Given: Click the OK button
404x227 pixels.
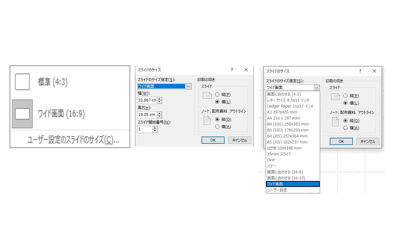Looking at the screenshot, I should tap(213, 140).
